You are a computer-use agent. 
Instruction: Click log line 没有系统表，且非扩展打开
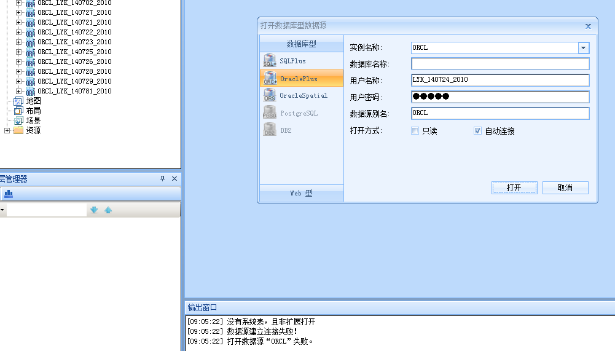pyautogui.click(x=251, y=322)
